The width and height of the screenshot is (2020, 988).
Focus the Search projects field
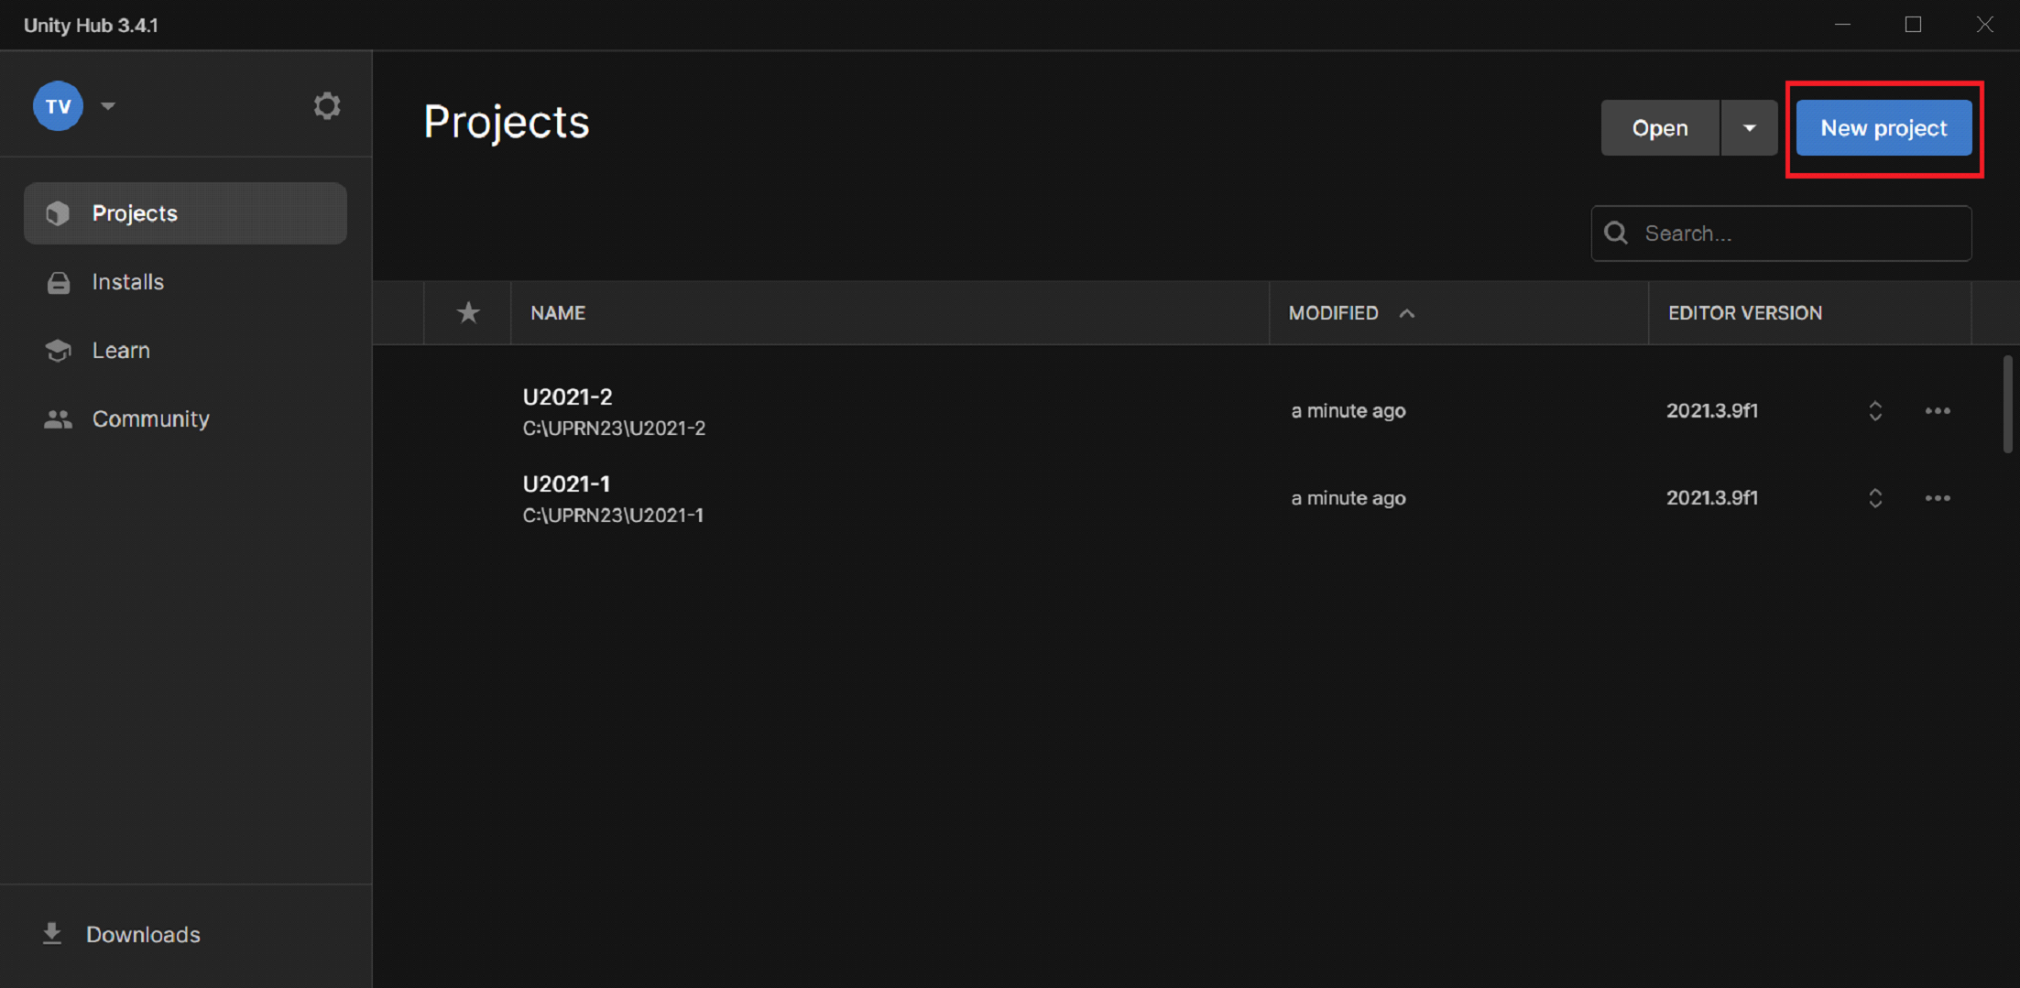tap(1782, 233)
